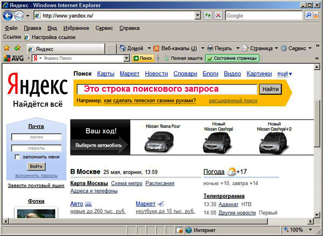The width and height of the screenshot is (323, 236).
Task: Open the 100% zoom level dropdown
Action: pyautogui.click(x=310, y=230)
